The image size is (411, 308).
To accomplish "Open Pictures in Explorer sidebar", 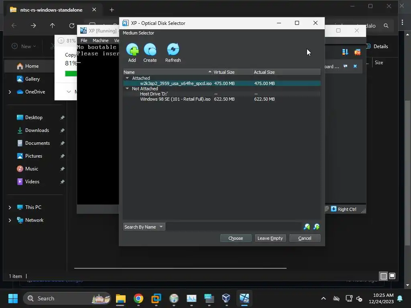I will [x=34, y=156].
